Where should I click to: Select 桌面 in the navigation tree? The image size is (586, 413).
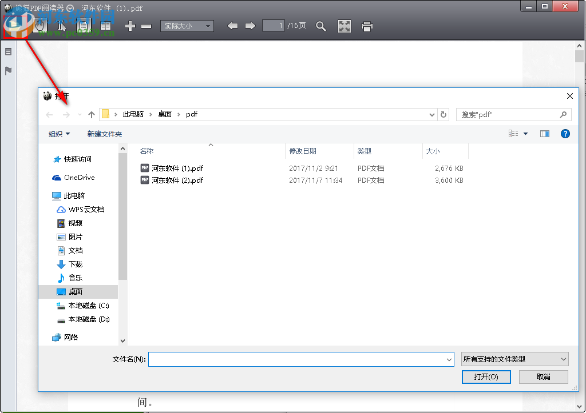tap(78, 292)
